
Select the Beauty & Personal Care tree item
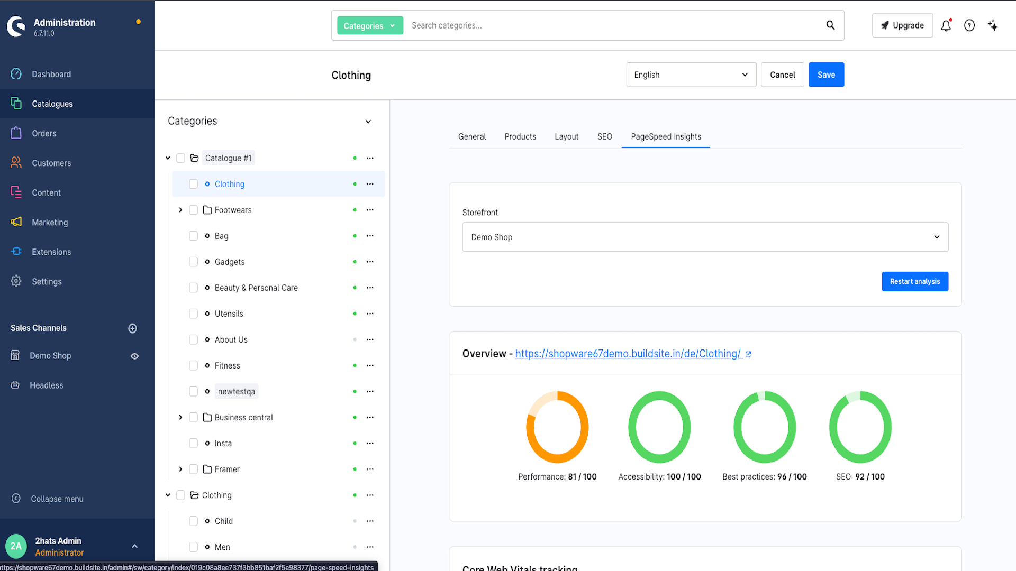256,288
